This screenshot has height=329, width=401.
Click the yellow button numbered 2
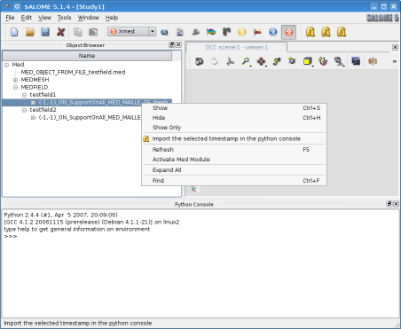(326, 32)
